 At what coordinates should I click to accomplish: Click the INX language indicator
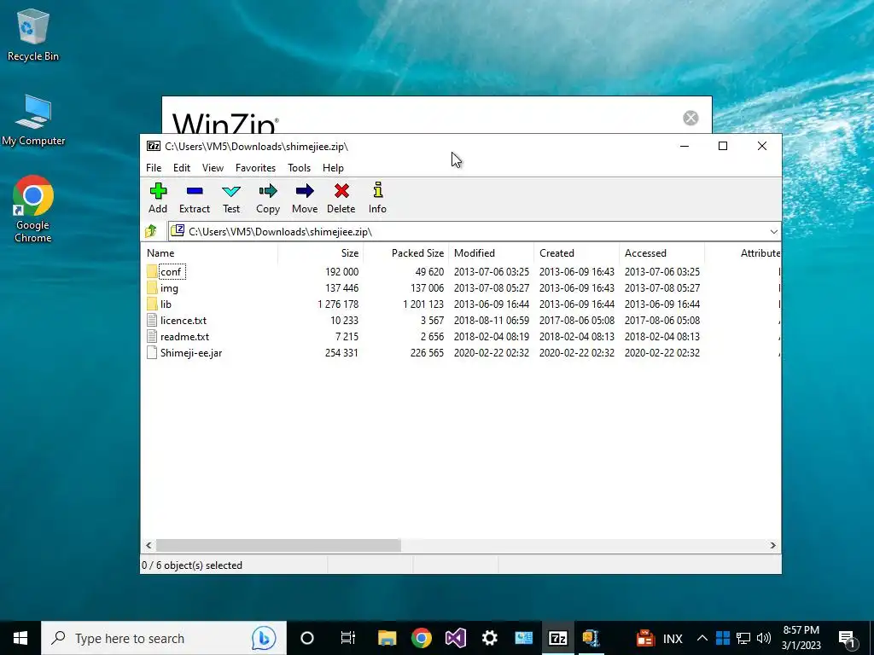point(673,639)
